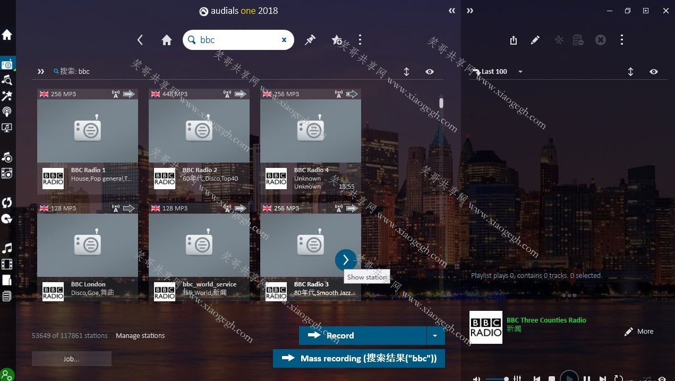Open the Music Search sidebar icon

7,80
